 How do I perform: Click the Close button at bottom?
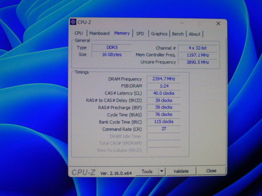[x=211, y=171]
